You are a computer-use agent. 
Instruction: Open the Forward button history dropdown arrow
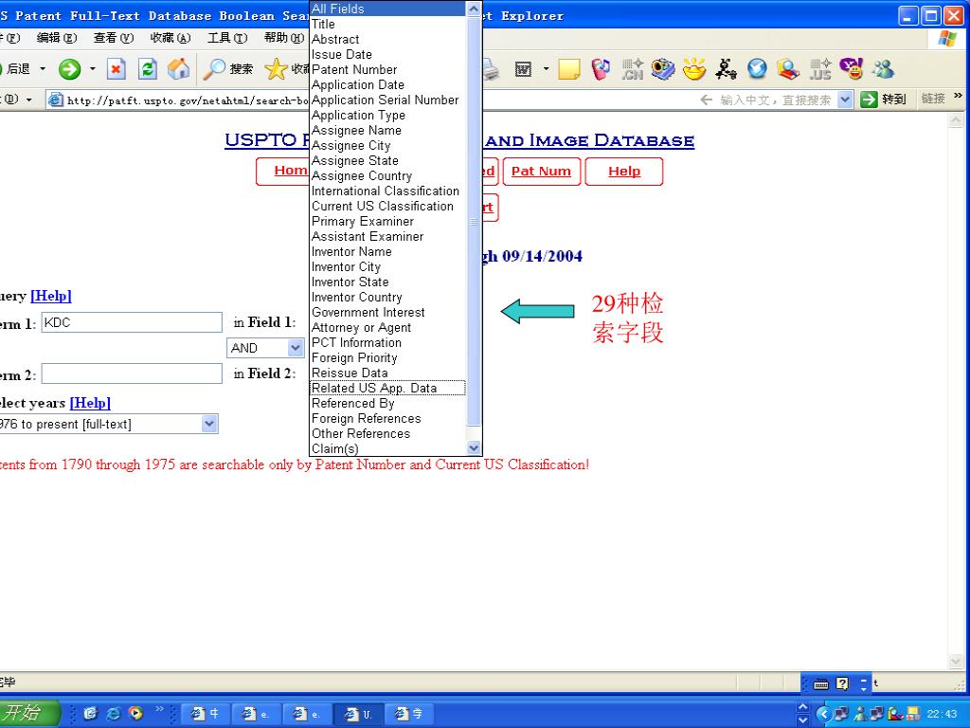pos(93,68)
